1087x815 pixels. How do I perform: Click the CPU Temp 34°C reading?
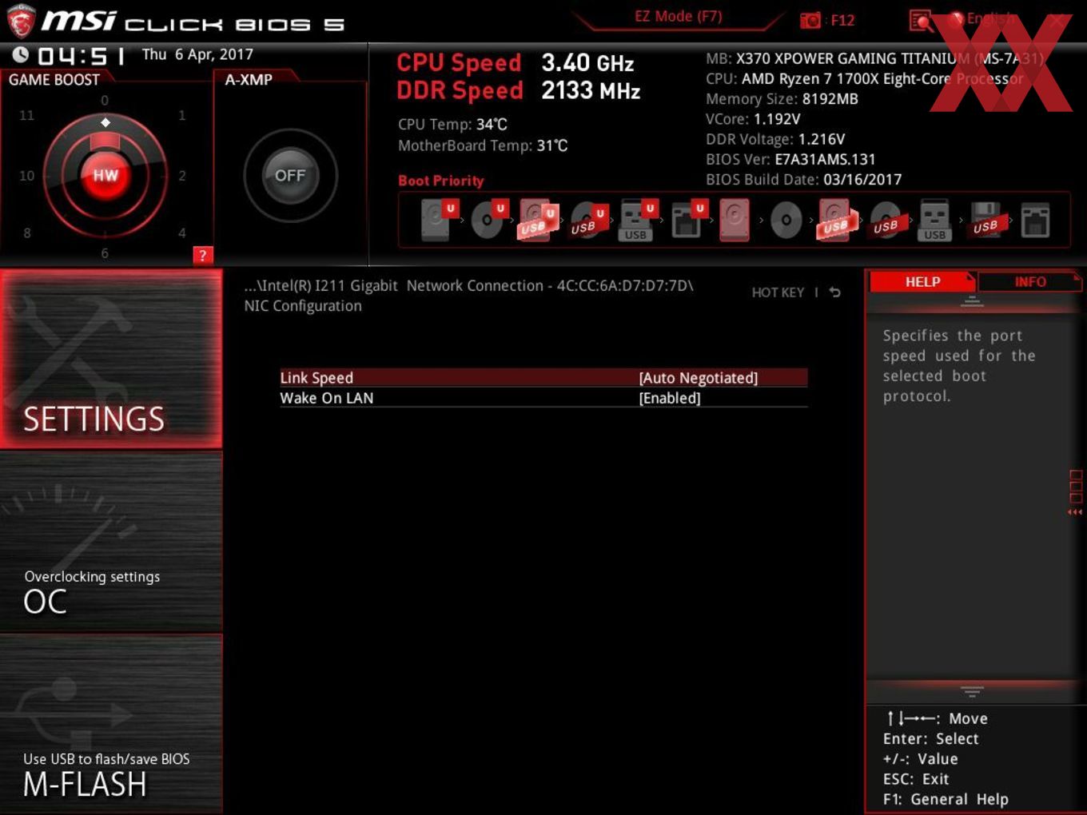coord(452,125)
